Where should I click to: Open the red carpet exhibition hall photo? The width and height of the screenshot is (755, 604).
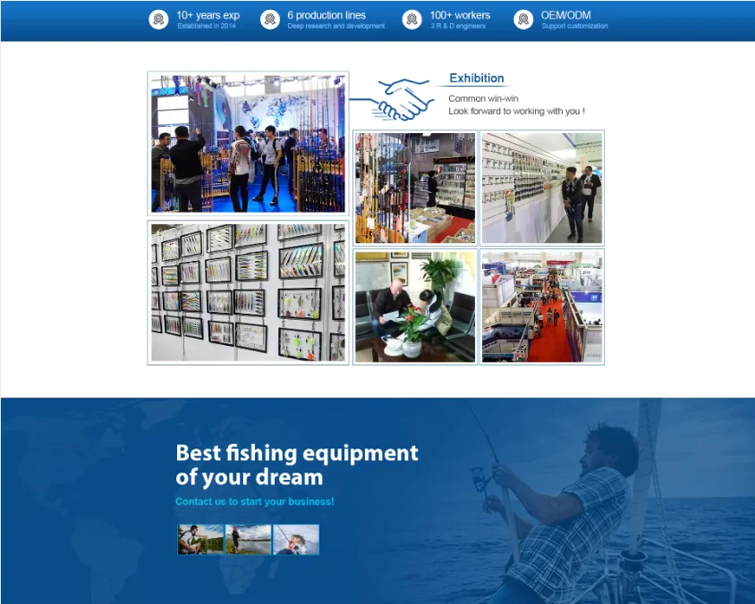click(542, 306)
